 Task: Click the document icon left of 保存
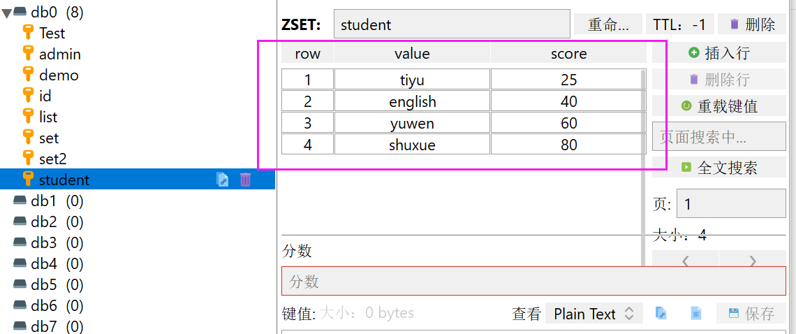[x=697, y=314]
